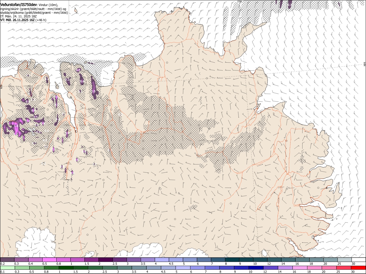Select the darkest green 1 swatch, bottom legend row
The height and width of the screenshot is (274, 366).
point(66,268)
